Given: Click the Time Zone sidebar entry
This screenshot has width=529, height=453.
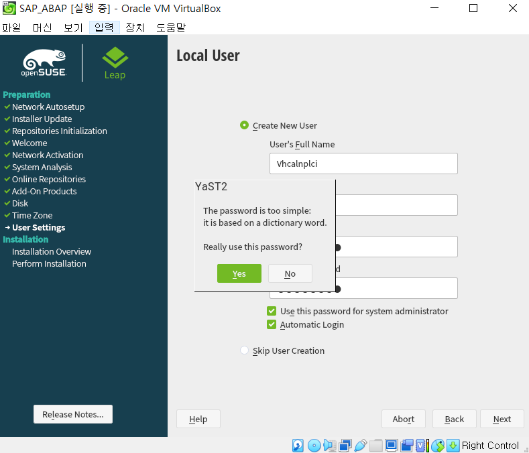Looking at the screenshot, I should click(32, 216).
